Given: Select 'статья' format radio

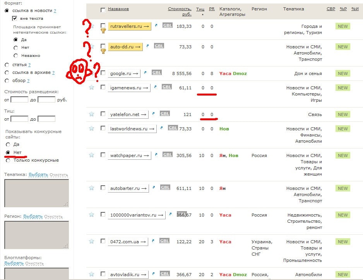Looking at the screenshot, I should [x=7, y=65].
